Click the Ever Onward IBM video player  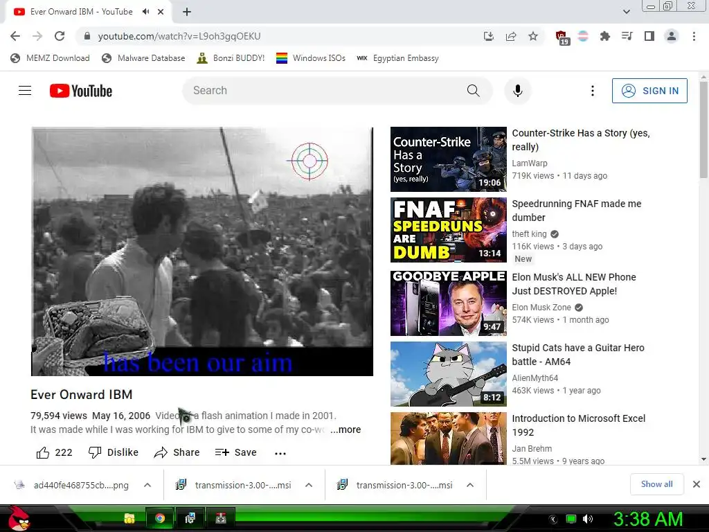click(x=202, y=251)
